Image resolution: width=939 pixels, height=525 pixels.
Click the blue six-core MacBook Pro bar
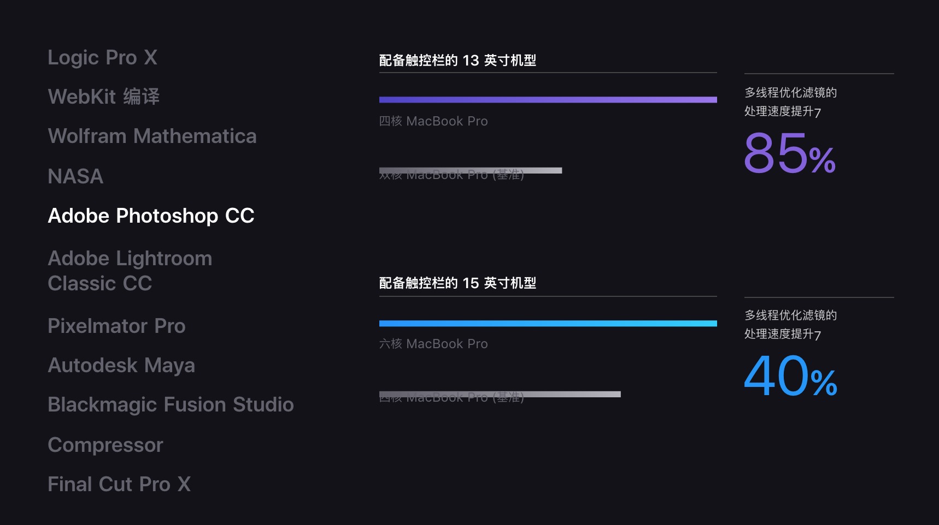click(548, 324)
